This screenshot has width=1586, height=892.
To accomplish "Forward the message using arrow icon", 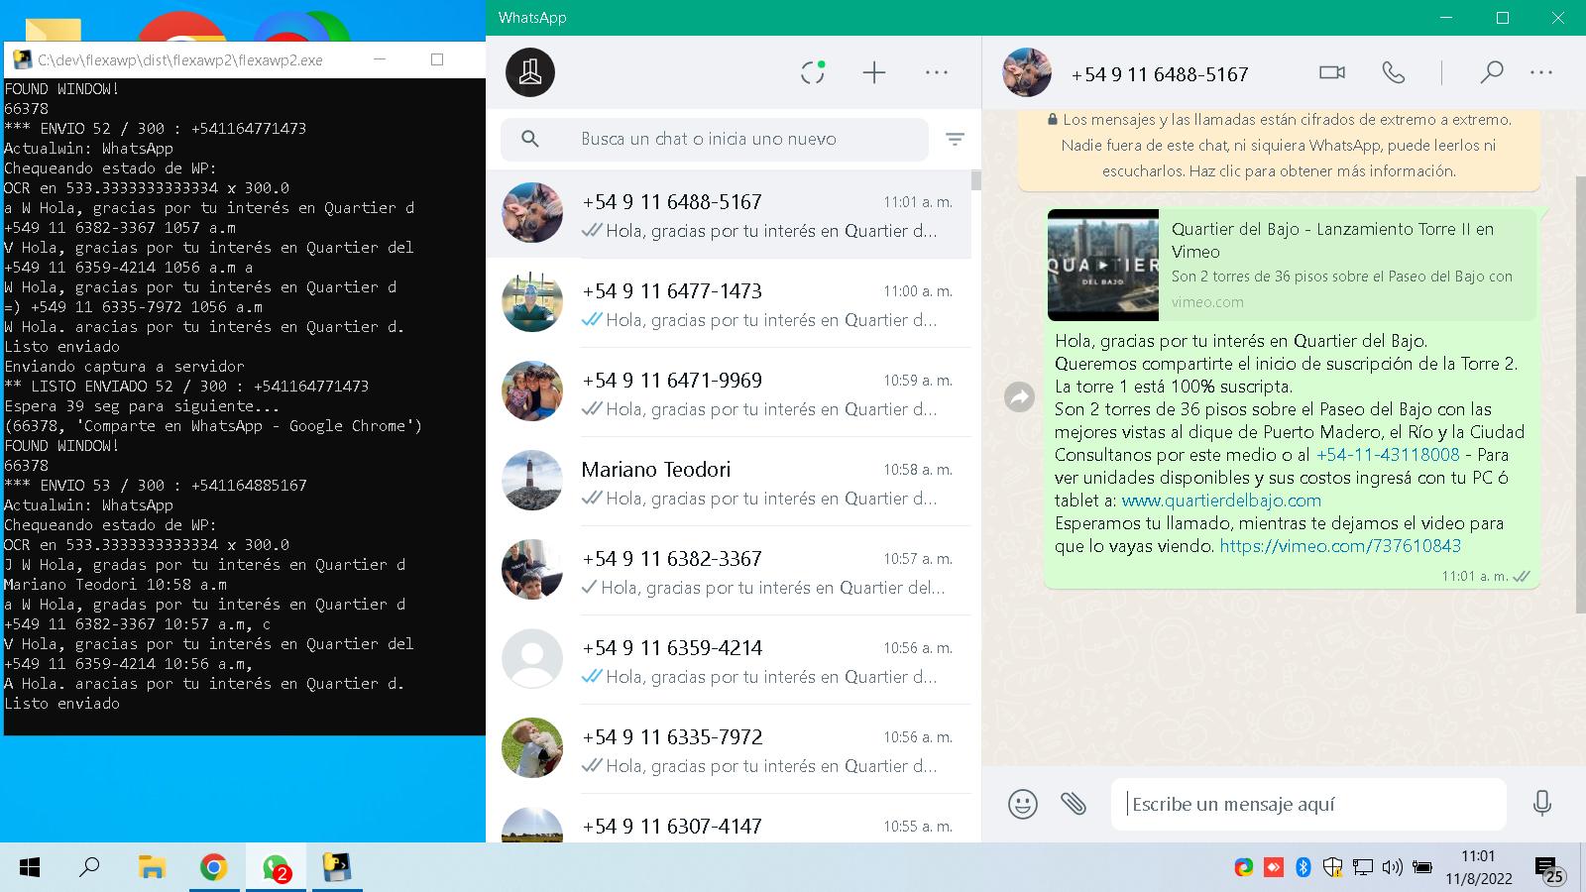I will coord(1019,397).
